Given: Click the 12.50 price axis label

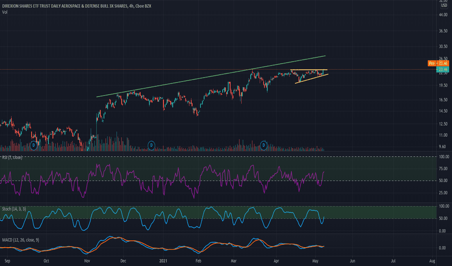Looking at the screenshot, I should [x=443, y=124].
